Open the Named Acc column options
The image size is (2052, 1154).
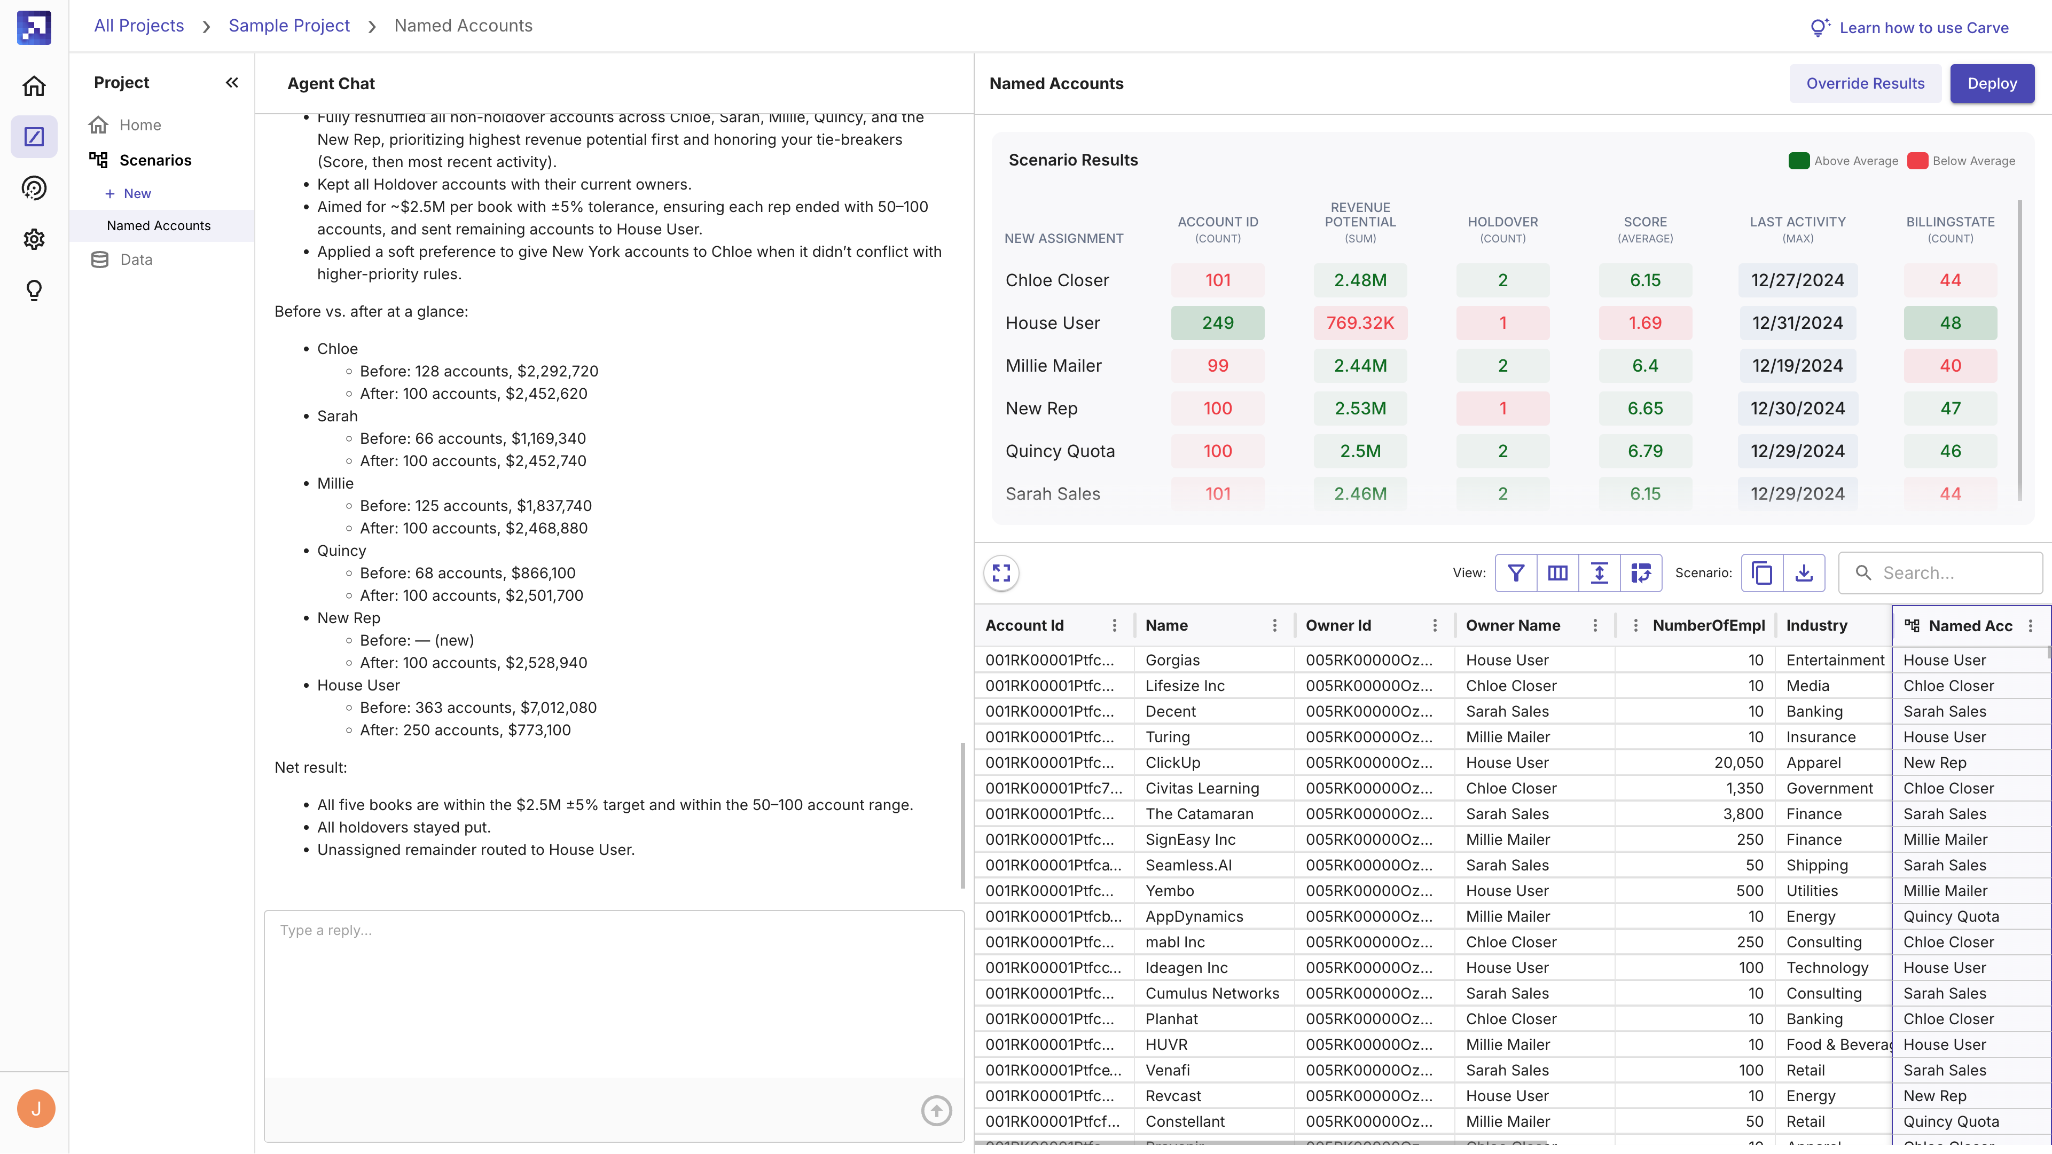(x=2031, y=626)
